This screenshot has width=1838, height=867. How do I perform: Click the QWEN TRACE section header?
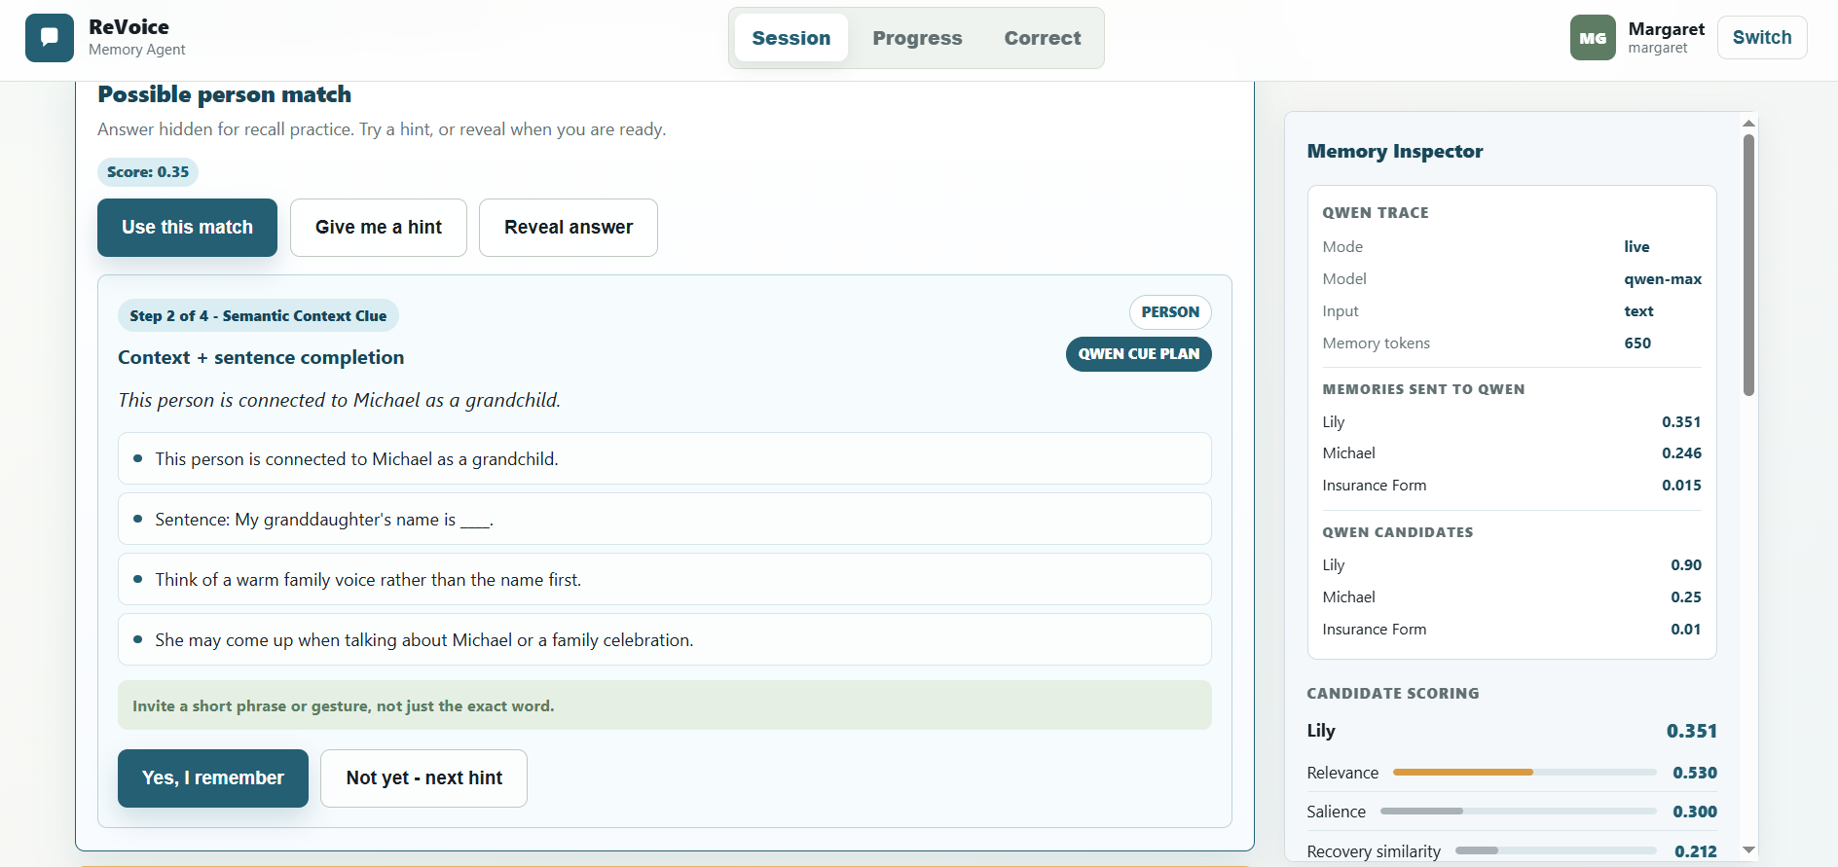coord(1376,213)
